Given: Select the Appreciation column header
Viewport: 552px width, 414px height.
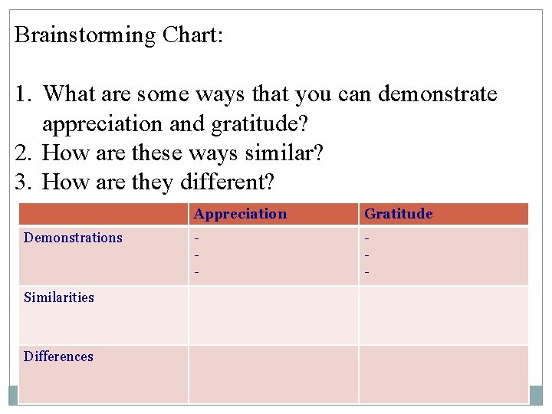Looking at the screenshot, I should pyautogui.click(x=274, y=214).
